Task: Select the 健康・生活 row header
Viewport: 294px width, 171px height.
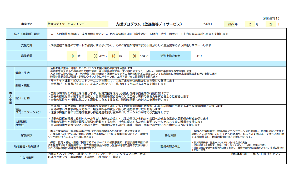Action: click(31, 73)
